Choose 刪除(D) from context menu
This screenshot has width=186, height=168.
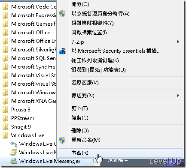[120, 131]
